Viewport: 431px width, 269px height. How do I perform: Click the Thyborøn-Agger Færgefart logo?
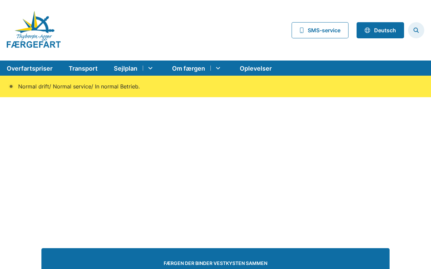34,30
